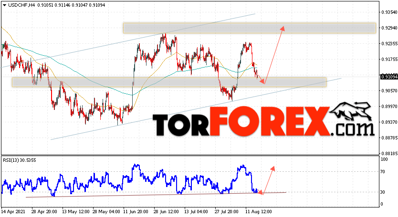Click the 0.93540 price axis label
The width and height of the screenshot is (398, 217).
coord(389,12)
